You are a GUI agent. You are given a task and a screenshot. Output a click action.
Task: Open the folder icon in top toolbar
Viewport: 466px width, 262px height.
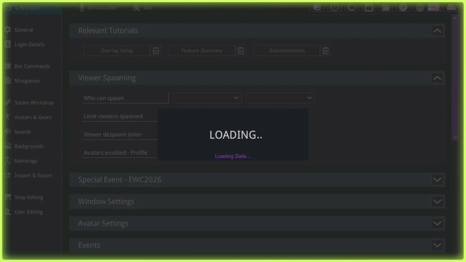[x=386, y=7]
